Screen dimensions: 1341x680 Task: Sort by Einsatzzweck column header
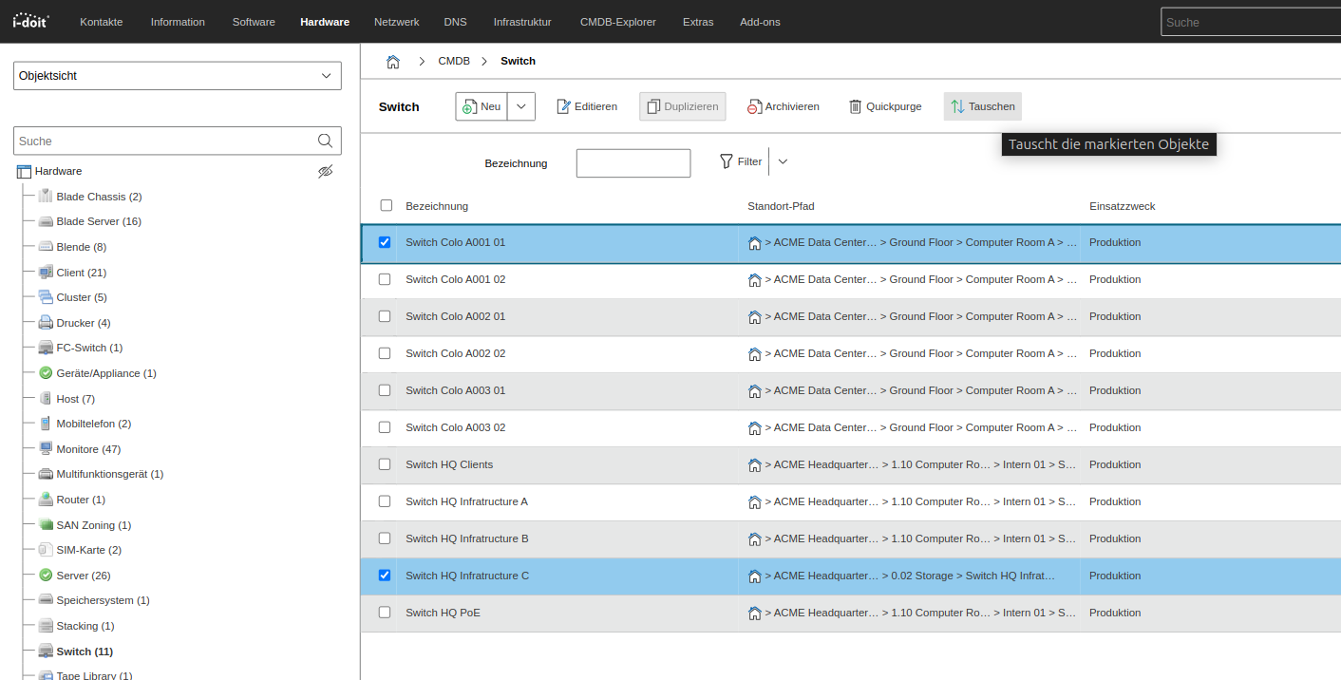[x=1122, y=206]
